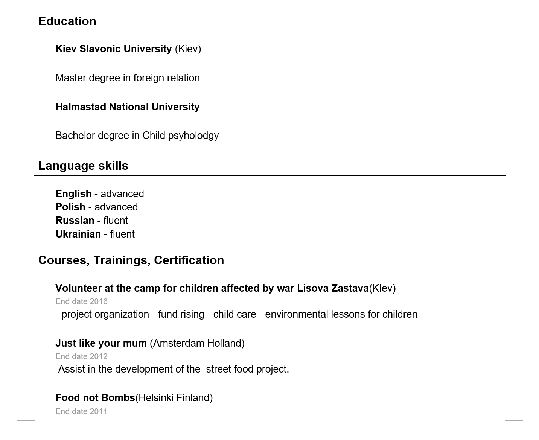
Task: Click the Language skills heading
Action: point(83,166)
